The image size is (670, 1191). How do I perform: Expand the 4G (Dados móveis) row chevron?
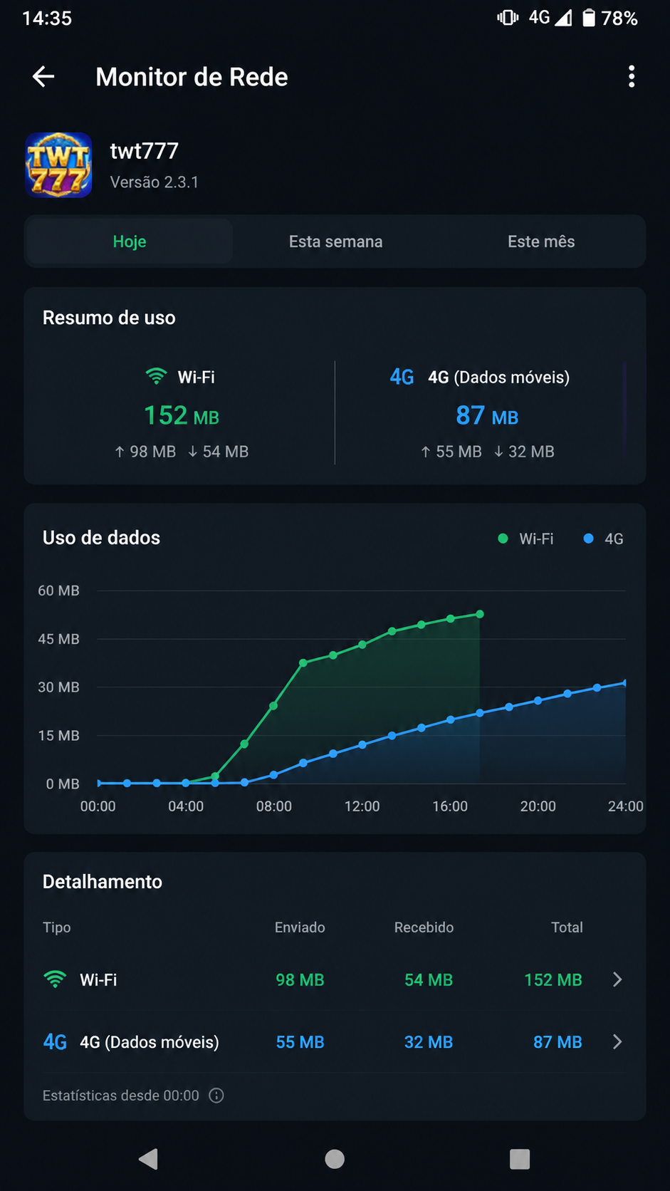coord(617,1041)
